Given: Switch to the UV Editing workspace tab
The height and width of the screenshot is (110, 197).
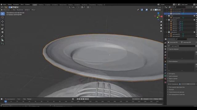Looking at the screenshot, I should pos(55,5).
